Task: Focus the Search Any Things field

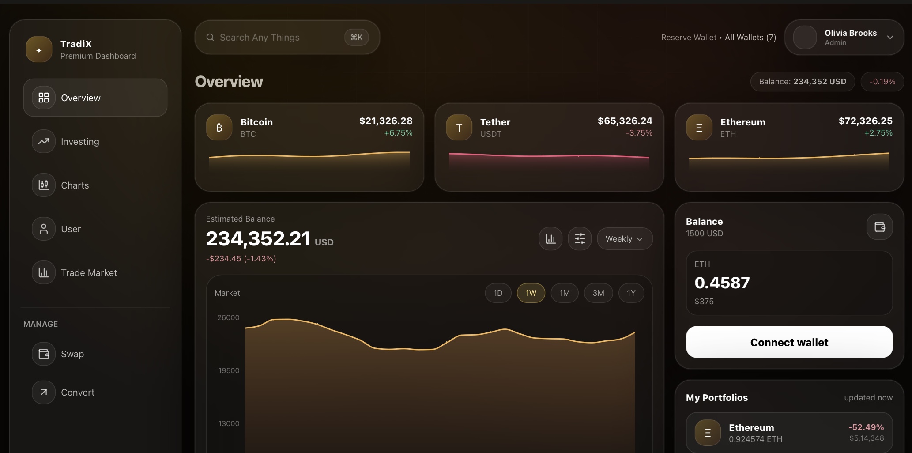Action: coord(278,38)
